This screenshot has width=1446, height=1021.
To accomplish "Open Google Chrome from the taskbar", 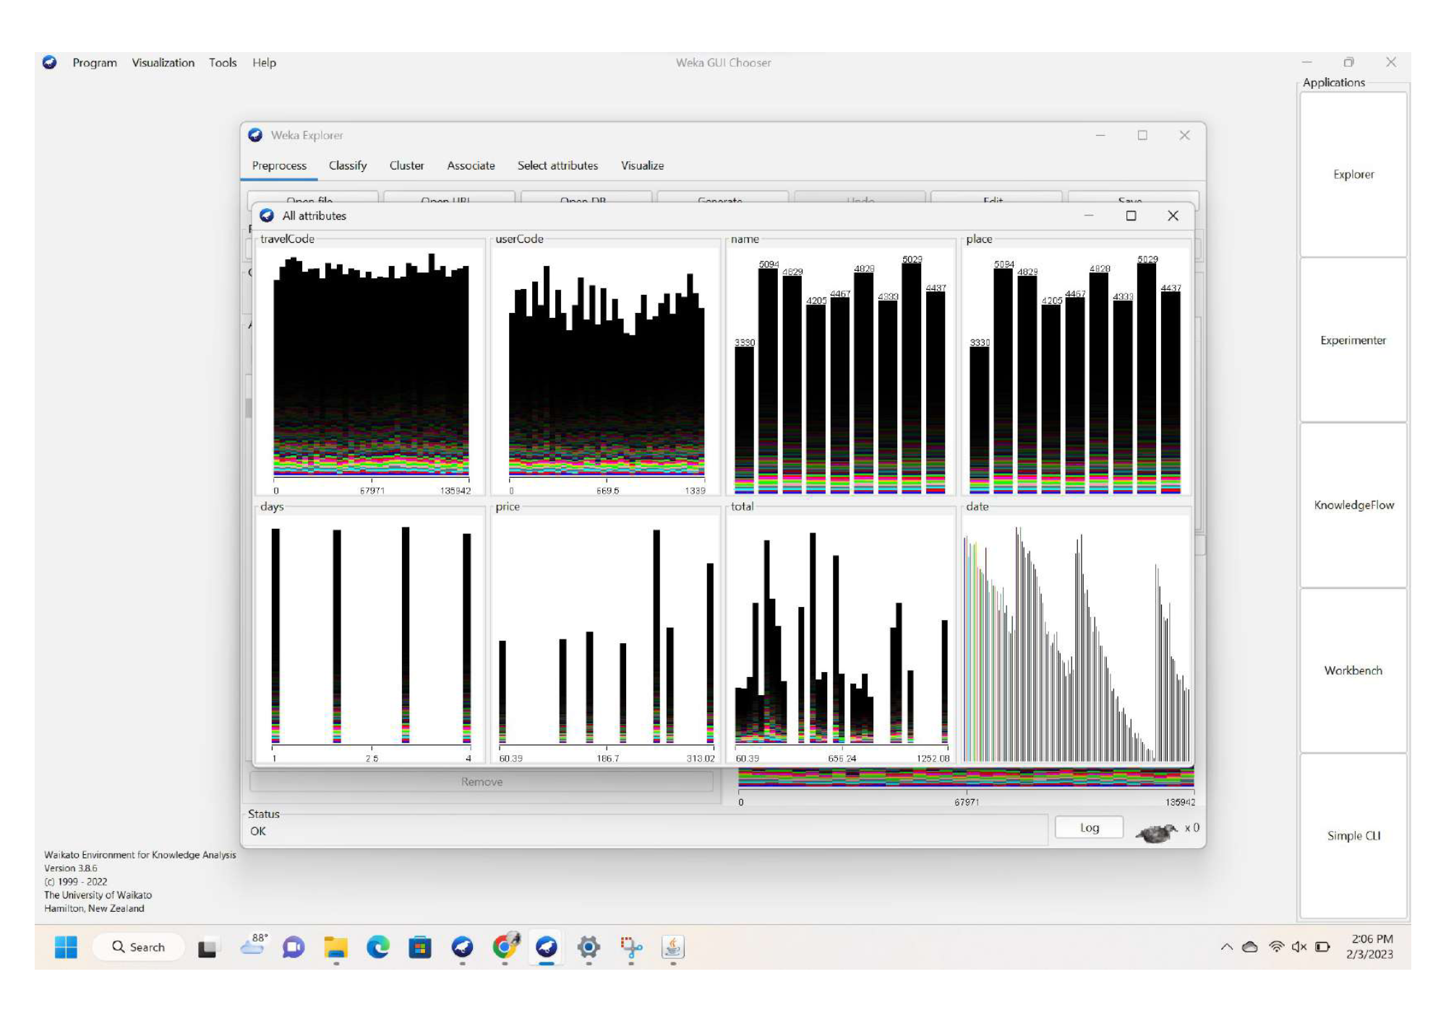I will (x=502, y=947).
